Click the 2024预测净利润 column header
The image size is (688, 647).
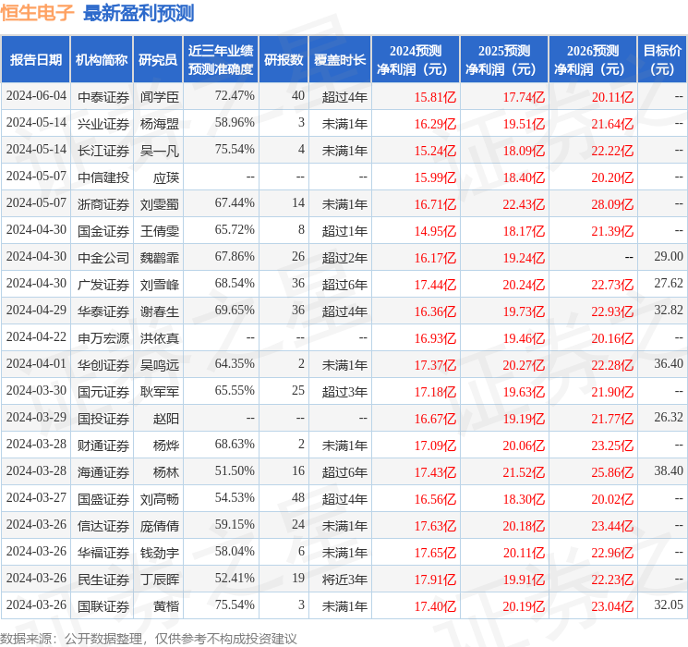[x=416, y=60]
